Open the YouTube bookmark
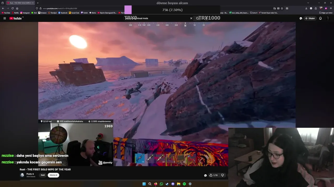This screenshot has width=334, height=187. coord(6,13)
